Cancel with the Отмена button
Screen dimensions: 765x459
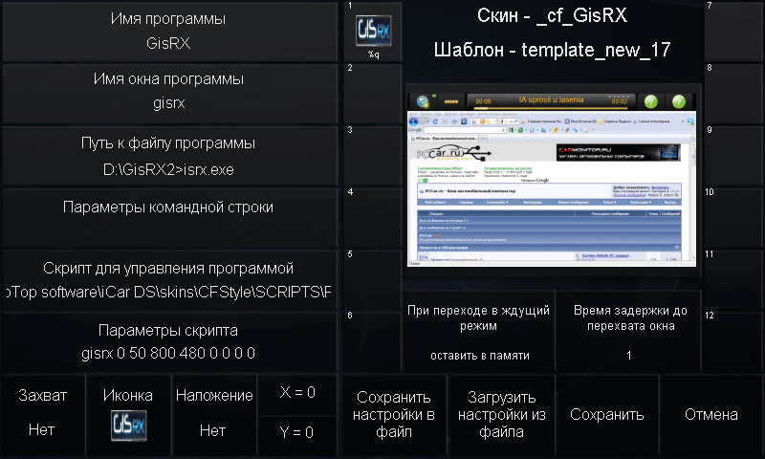coord(710,415)
